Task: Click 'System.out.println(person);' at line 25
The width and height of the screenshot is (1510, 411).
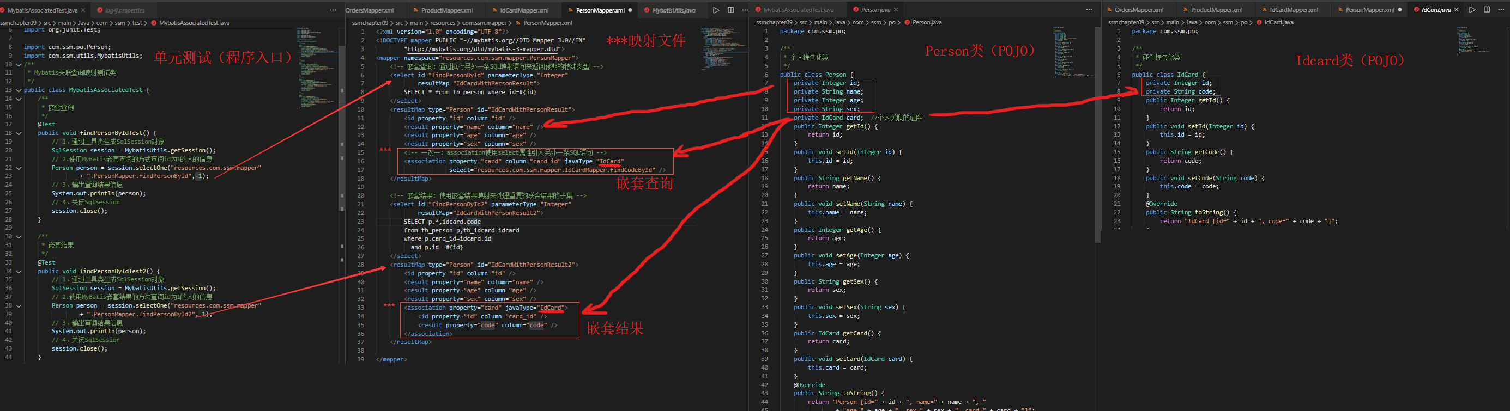Action: click(99, 193)
